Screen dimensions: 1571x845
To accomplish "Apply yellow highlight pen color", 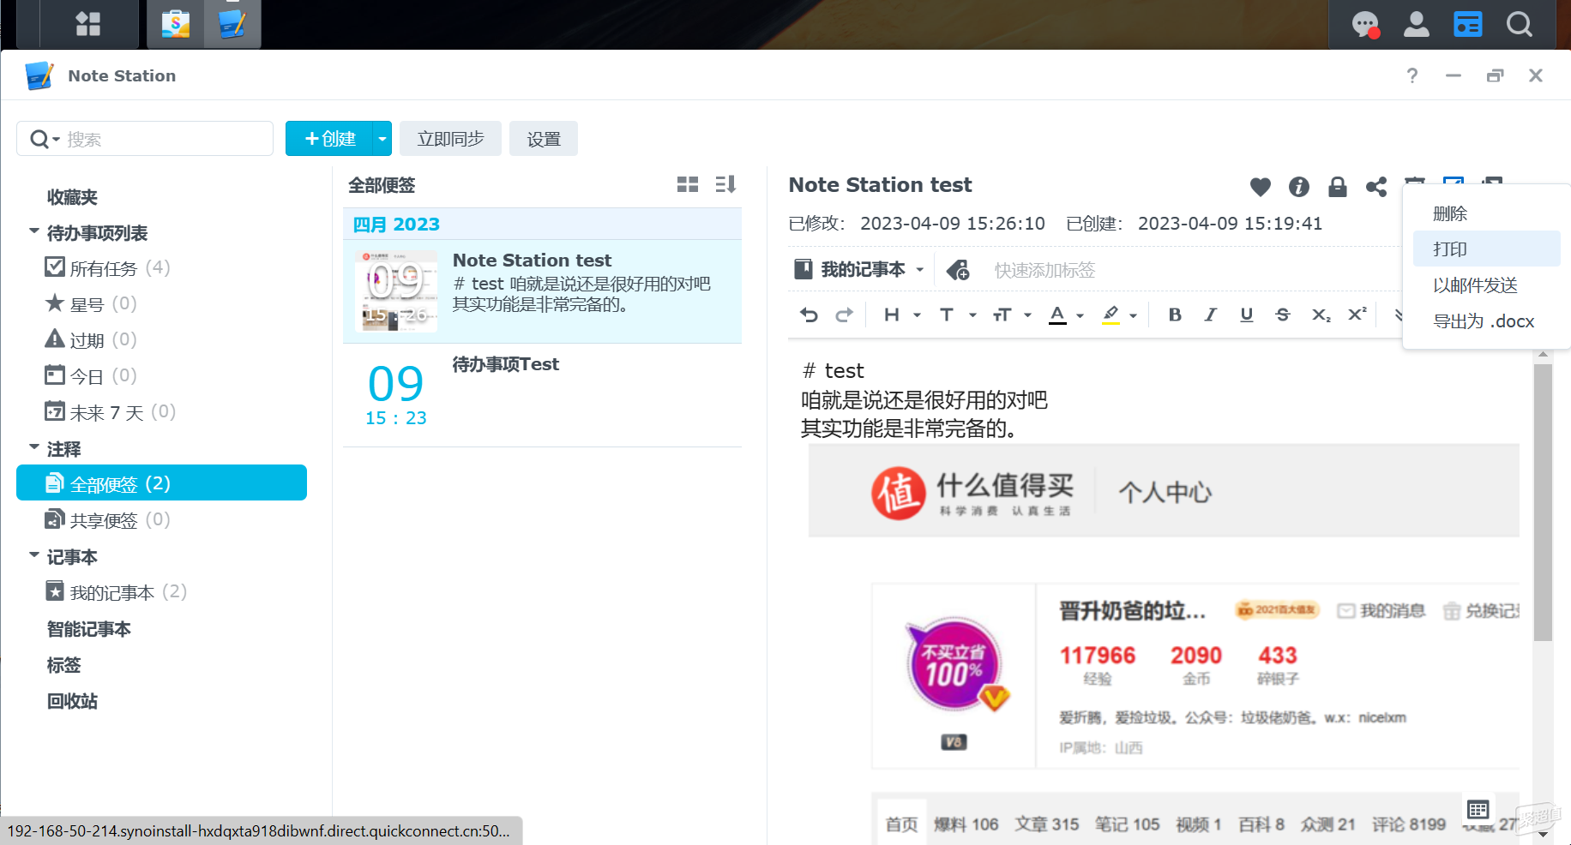I will 1111,315.
